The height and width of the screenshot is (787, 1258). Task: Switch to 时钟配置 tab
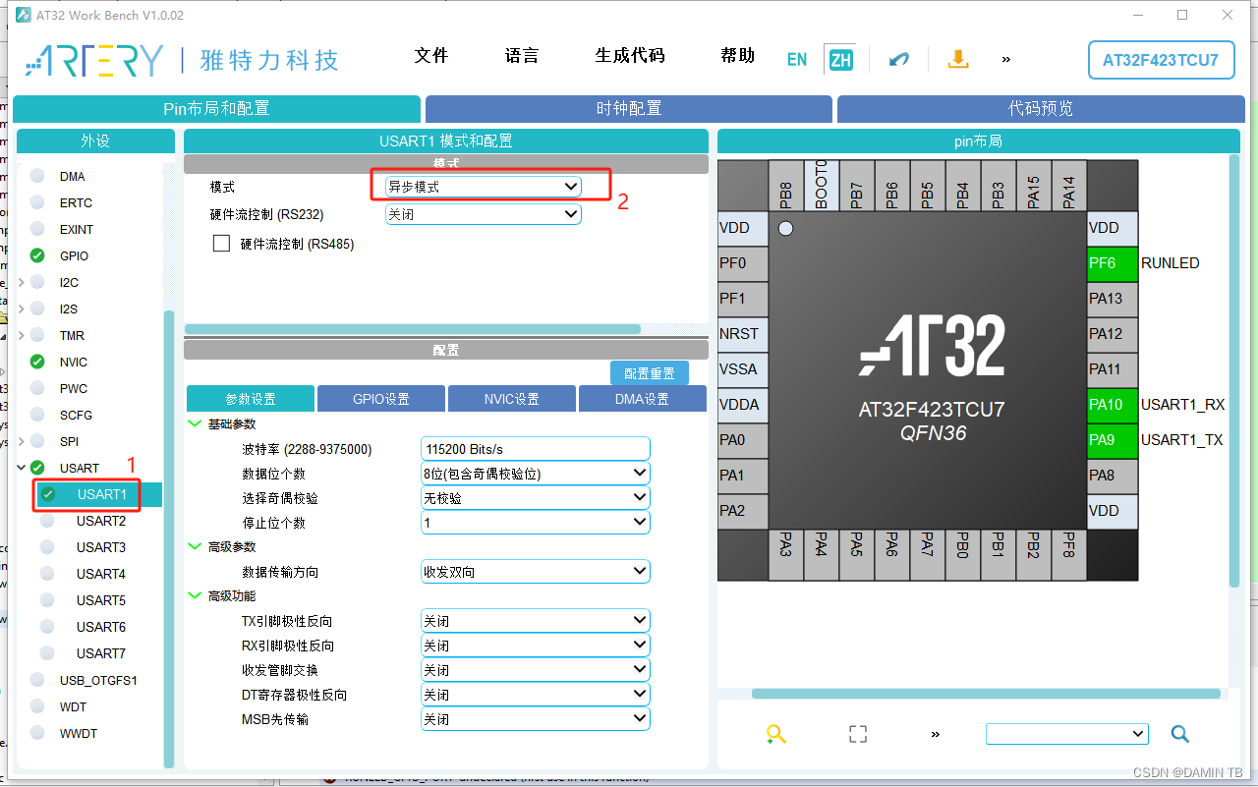[x=629, y=109]
